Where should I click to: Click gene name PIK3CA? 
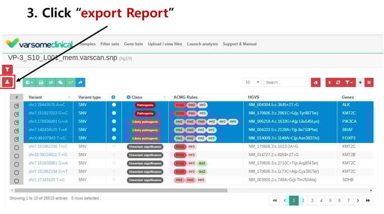(x=349, y=121)
